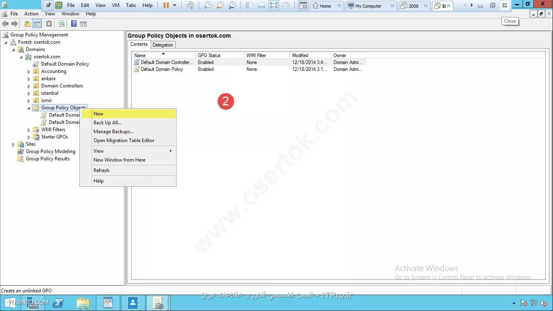The height and width of the screenshot is (311, 553).
Task: Open File Explorer from the taskbar
Action: pyautogui.click(x=83, y=302)
